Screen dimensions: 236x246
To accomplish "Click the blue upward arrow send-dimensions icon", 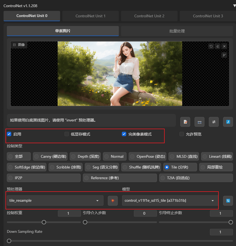I will pos(228,122).
